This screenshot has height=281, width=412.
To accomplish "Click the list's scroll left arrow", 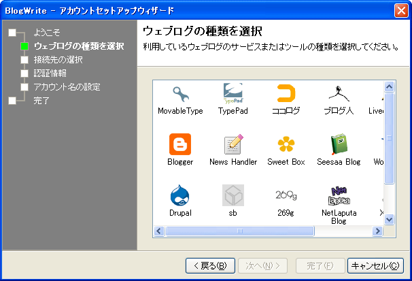I will coord(158,231).
